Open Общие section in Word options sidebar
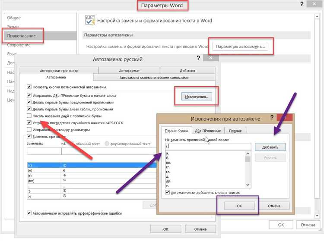Image resolution: width=324 pixels, height=241 pixels. click(14, 18)
